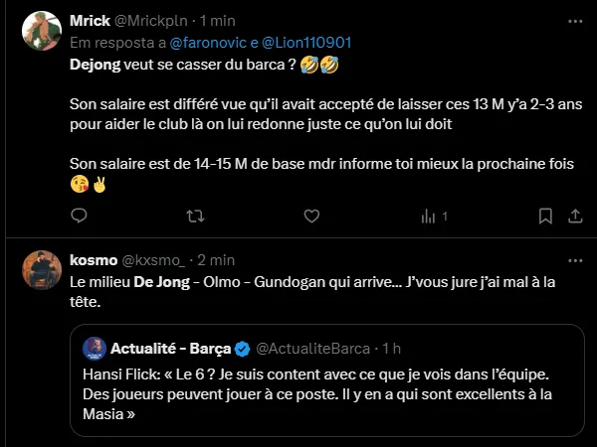Reply to Mrick's tweet

pos(80,216)
